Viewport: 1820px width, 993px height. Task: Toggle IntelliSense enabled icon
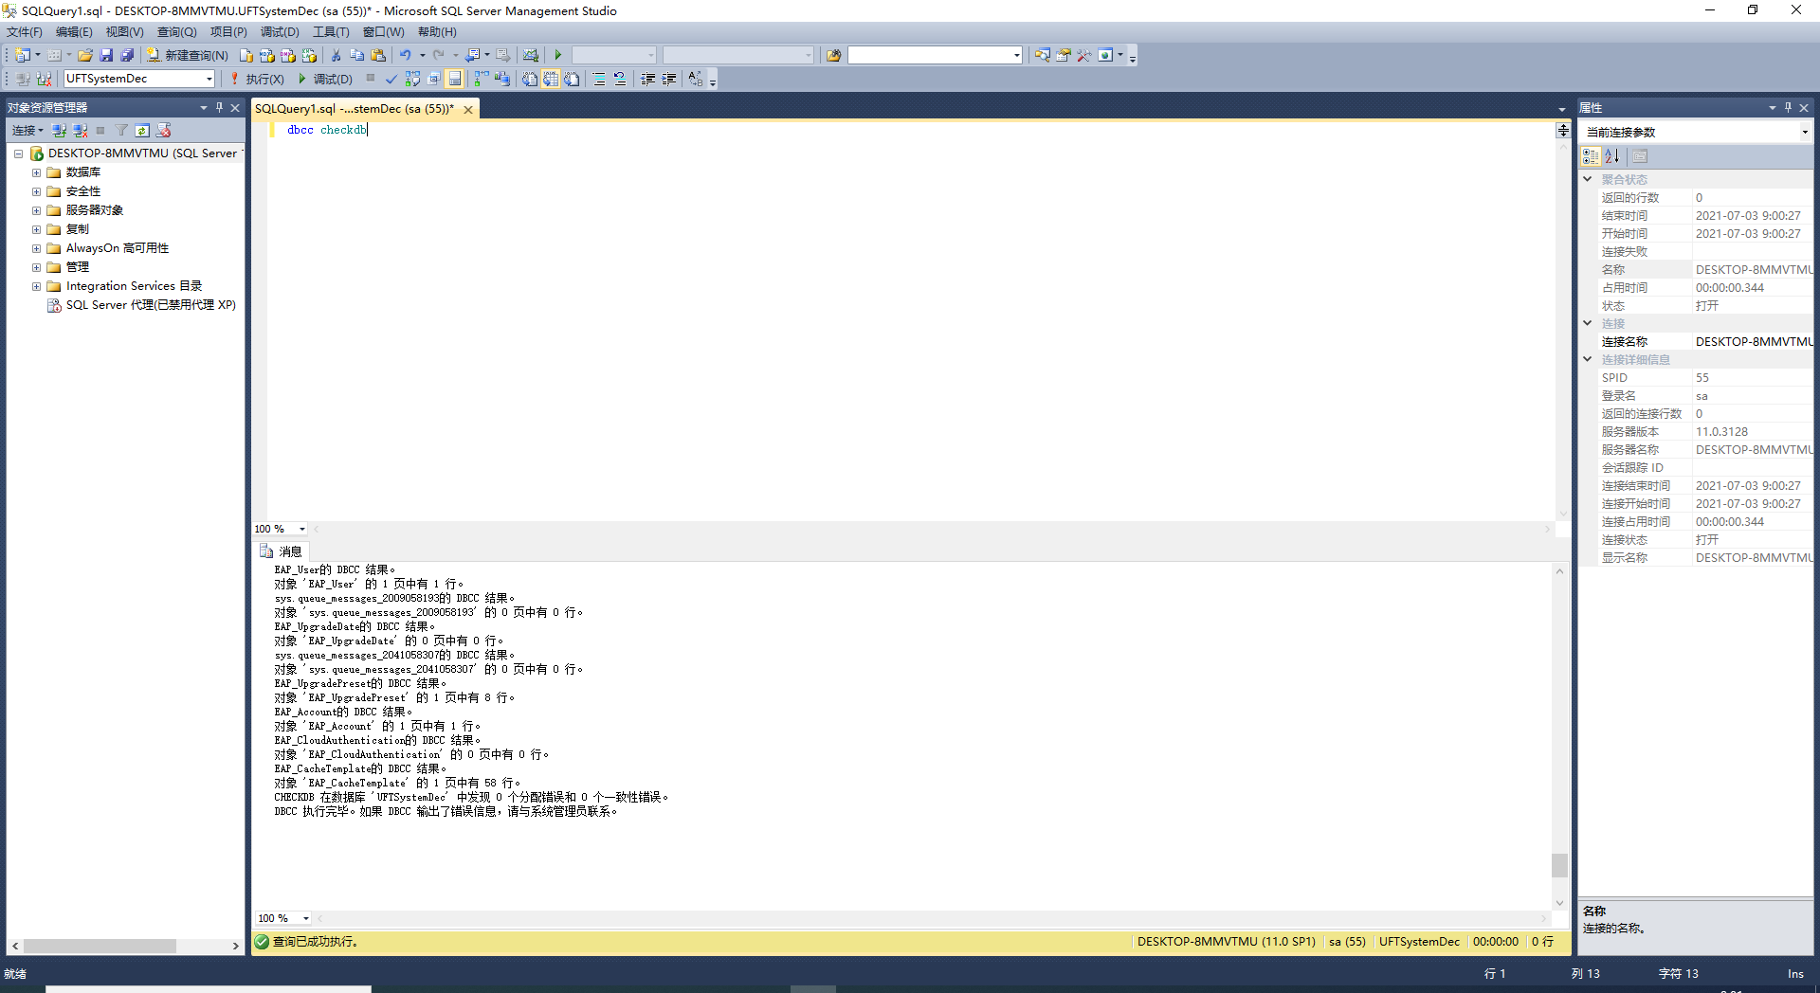(x=454, y=79)
